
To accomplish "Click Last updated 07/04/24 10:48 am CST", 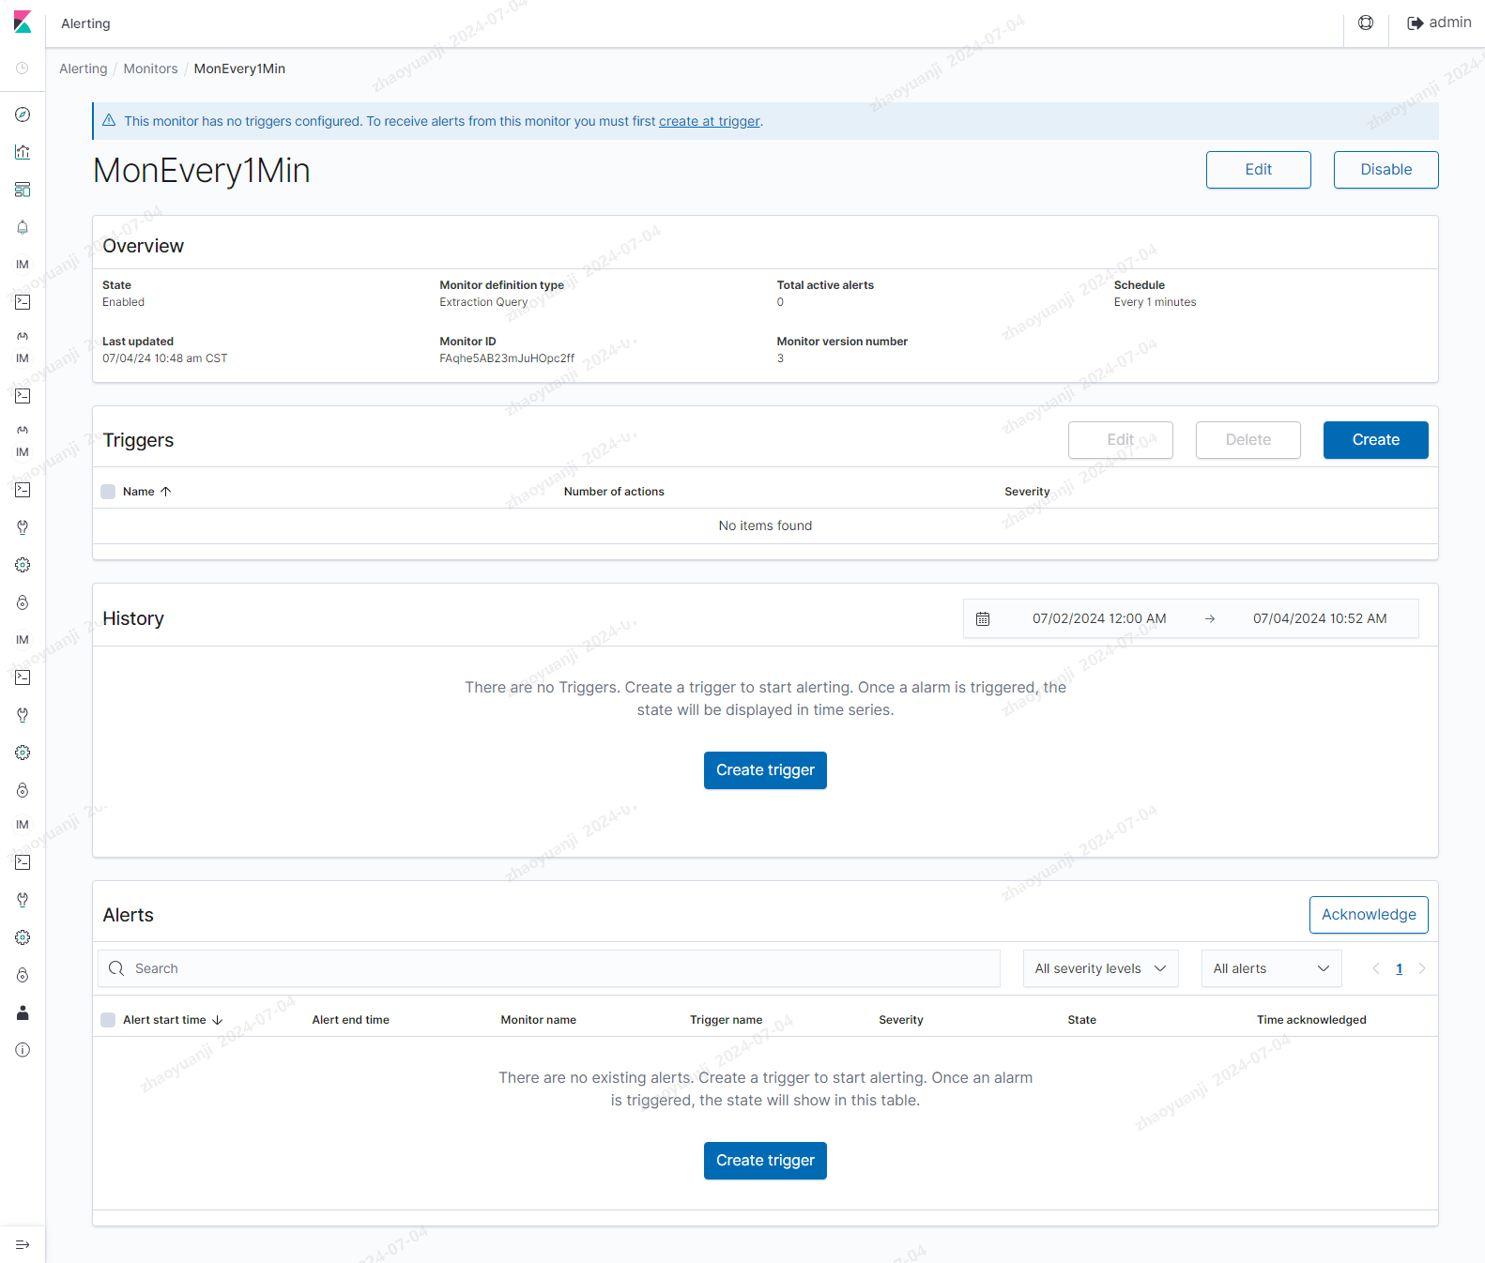I will [164, 358].
